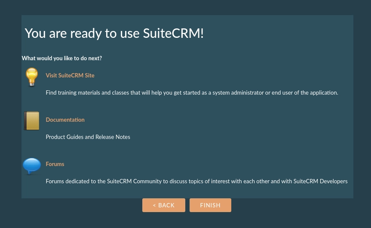Click the FINISH button
Image resolution: width=371 pixels, height=228 pixels.
click(x=210, y=205)
